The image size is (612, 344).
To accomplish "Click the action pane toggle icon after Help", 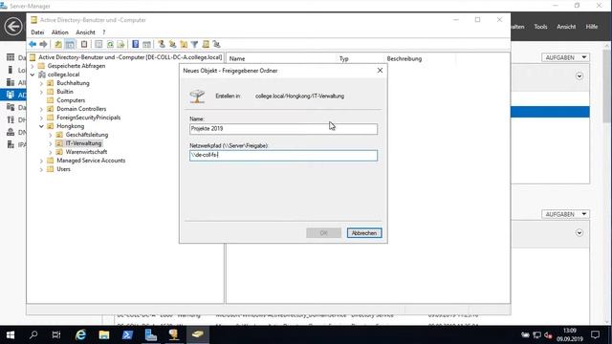I will (x=146, y=45).
